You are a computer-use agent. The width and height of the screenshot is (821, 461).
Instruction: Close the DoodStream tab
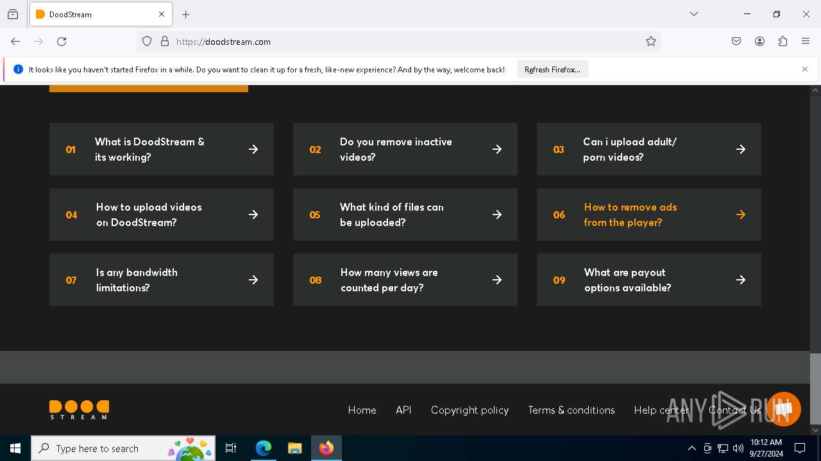coord(162,14)
